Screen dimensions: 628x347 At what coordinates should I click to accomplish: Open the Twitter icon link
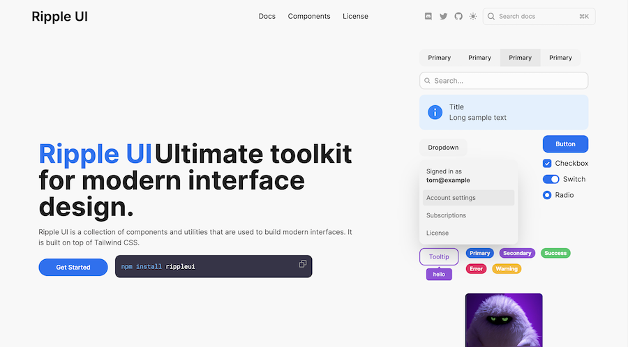click(443, 17)
